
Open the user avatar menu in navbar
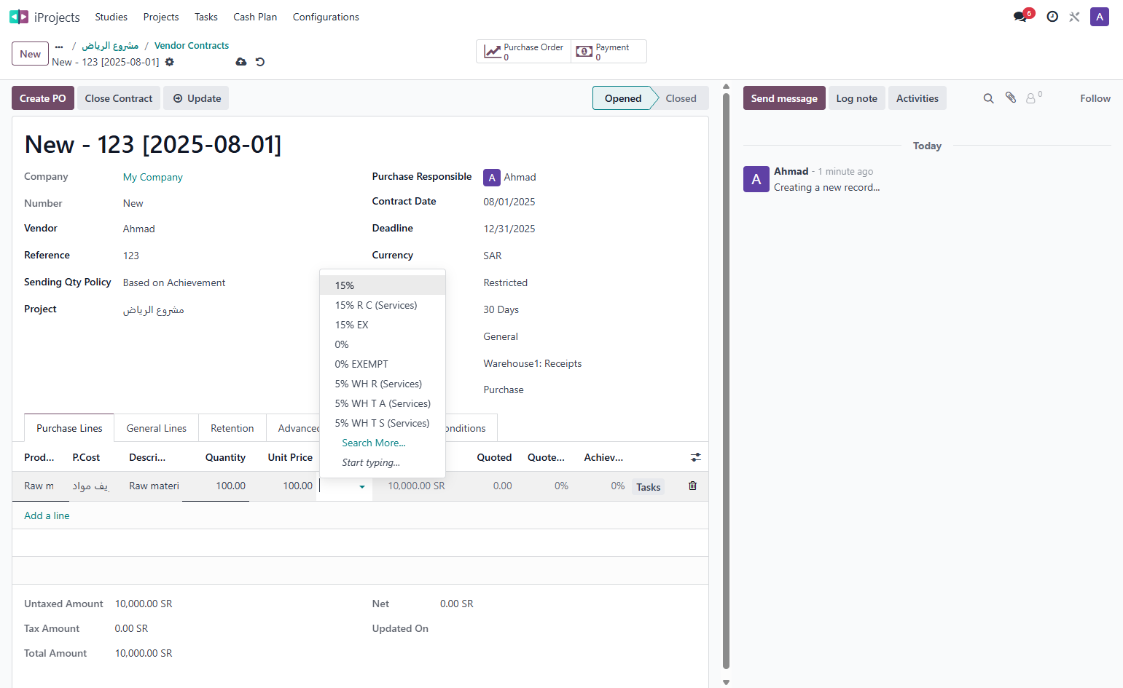[x=1099, y=17]
